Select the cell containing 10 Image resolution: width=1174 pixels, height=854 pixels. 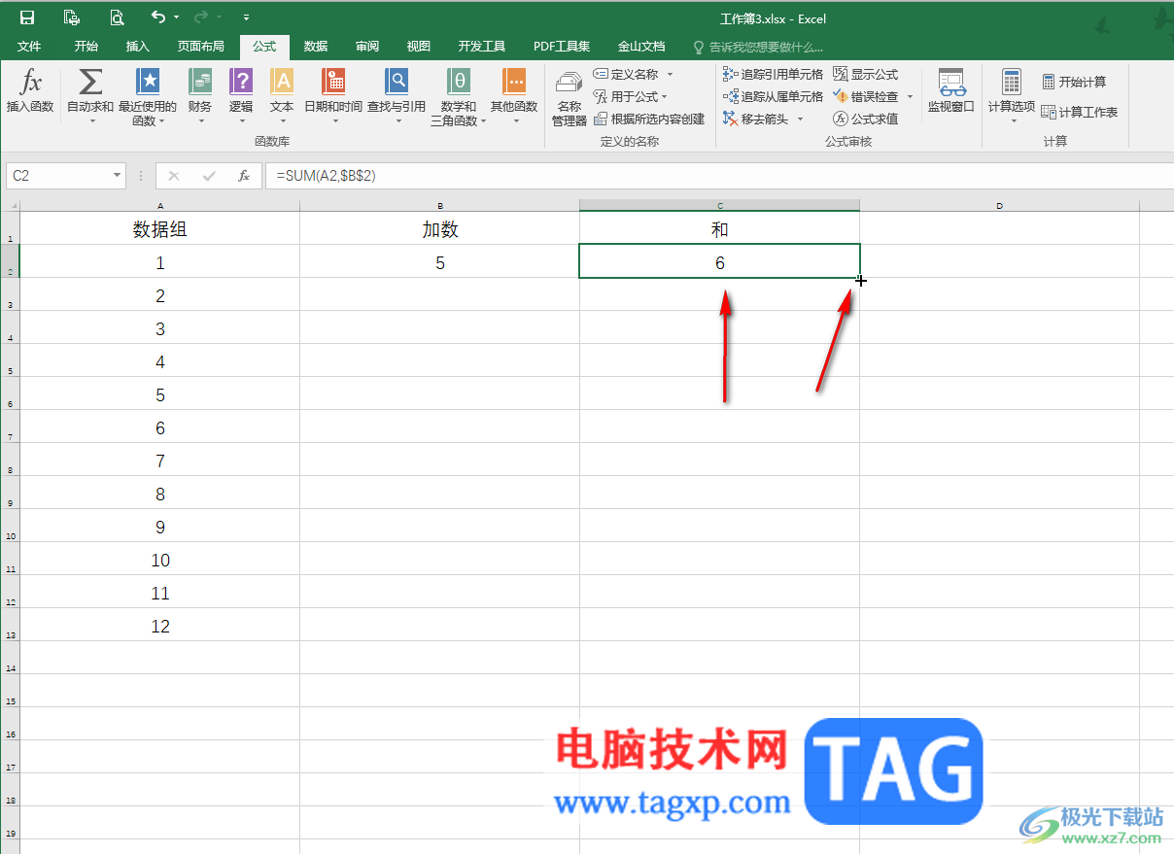click(x=159, y=560)
